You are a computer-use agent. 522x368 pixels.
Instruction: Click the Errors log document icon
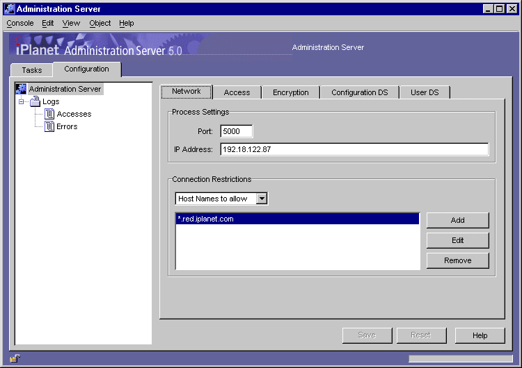click(49, 126)
